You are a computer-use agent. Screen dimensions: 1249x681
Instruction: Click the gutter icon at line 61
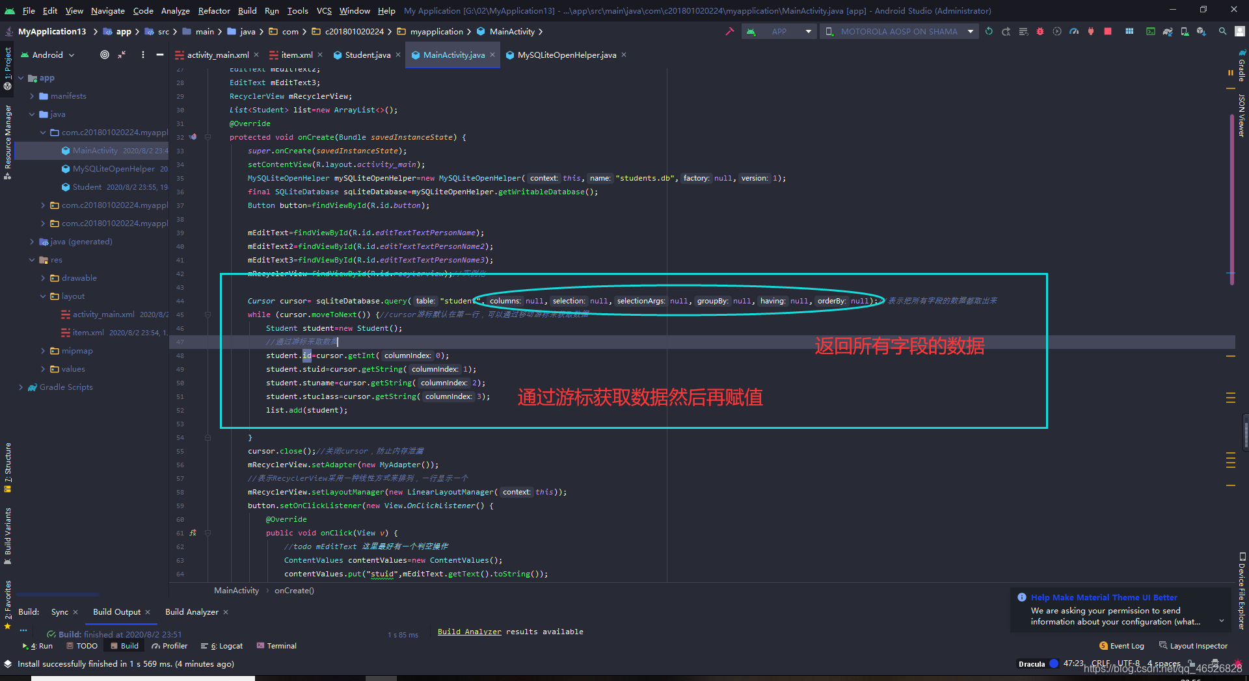pos(193,533)
